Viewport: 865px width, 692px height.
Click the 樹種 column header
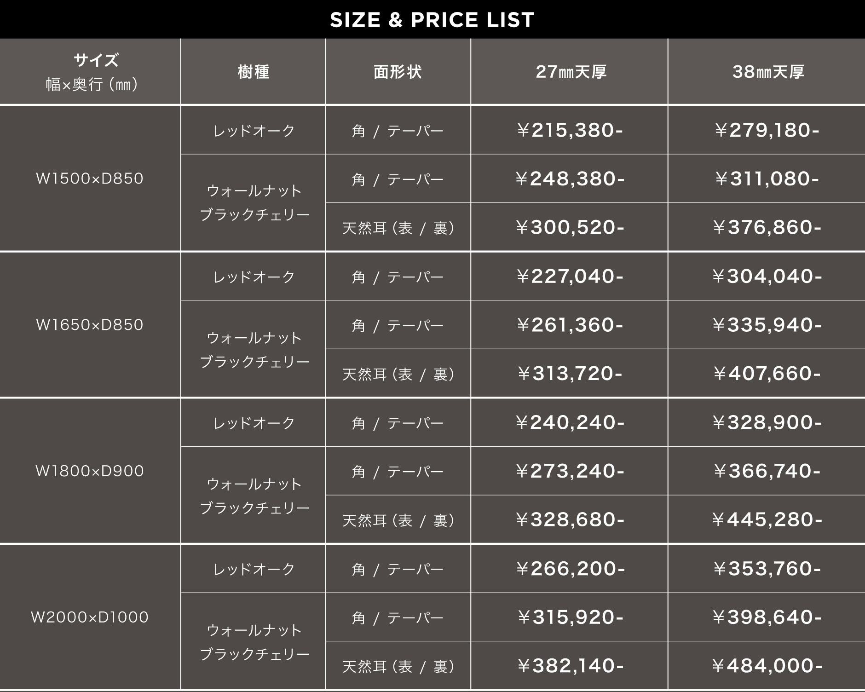(x=254, y=72)
